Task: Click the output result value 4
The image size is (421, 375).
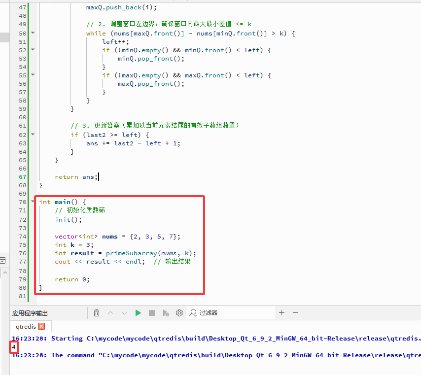Action: [14, 347]
